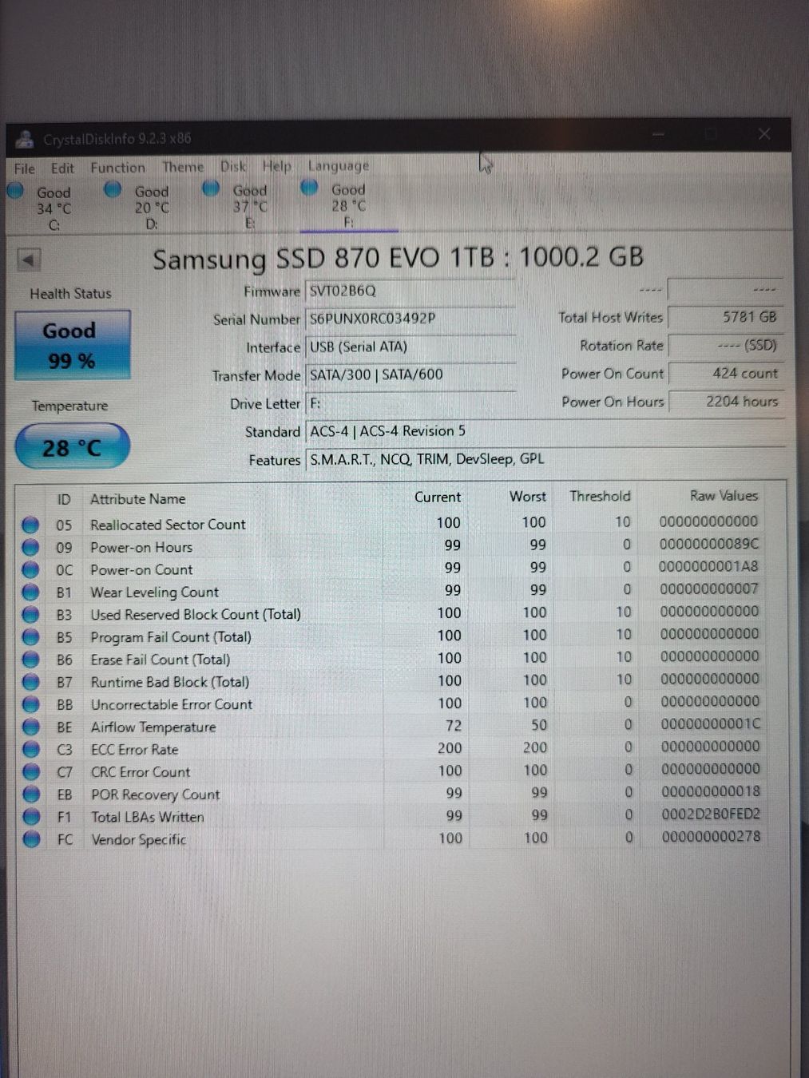The image size is (809, 1078).
Task: Click blue dot beside Vendor Specific attribute
Action: (30, 839)
